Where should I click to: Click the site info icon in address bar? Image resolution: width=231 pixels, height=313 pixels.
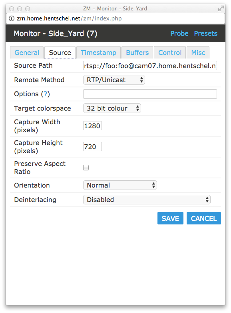tap(12, 18)
